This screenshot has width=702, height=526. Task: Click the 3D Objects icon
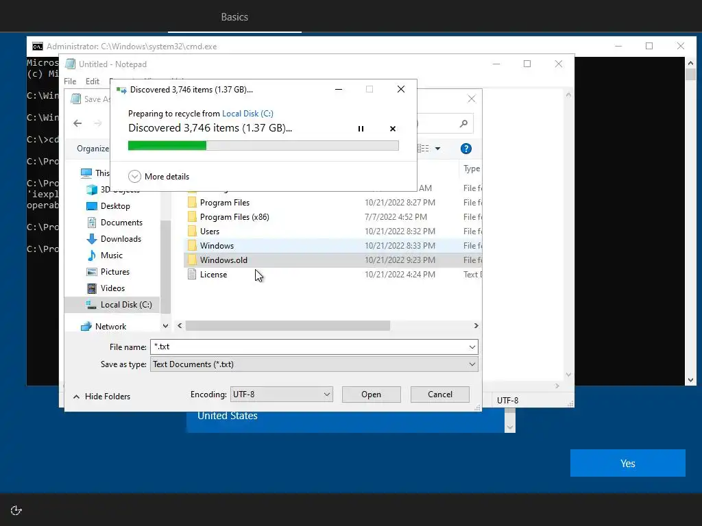click(x=92, y=190)
